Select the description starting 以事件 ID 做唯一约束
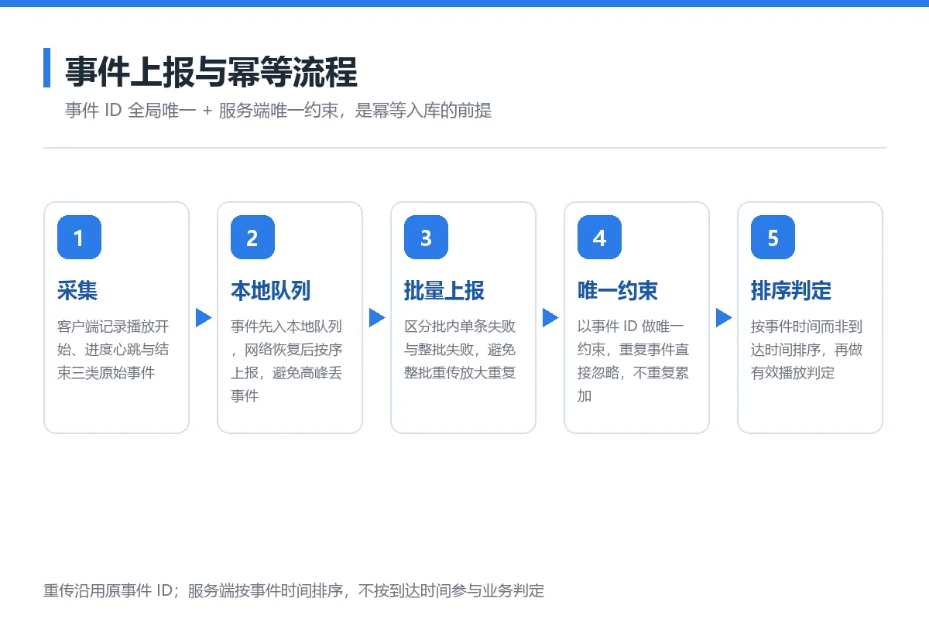The height and width of the screenshot is (619, 929). point(633,361)
